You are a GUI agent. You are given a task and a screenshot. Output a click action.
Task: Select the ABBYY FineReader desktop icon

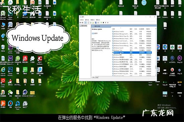point(40,60)
